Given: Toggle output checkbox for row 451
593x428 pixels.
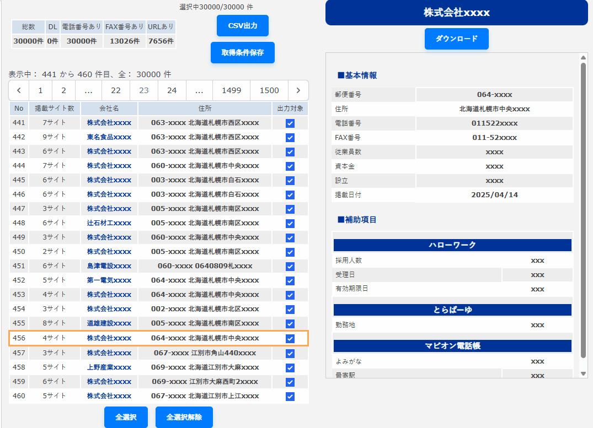Looking at the screenshot, I should (x=290, y=267).
